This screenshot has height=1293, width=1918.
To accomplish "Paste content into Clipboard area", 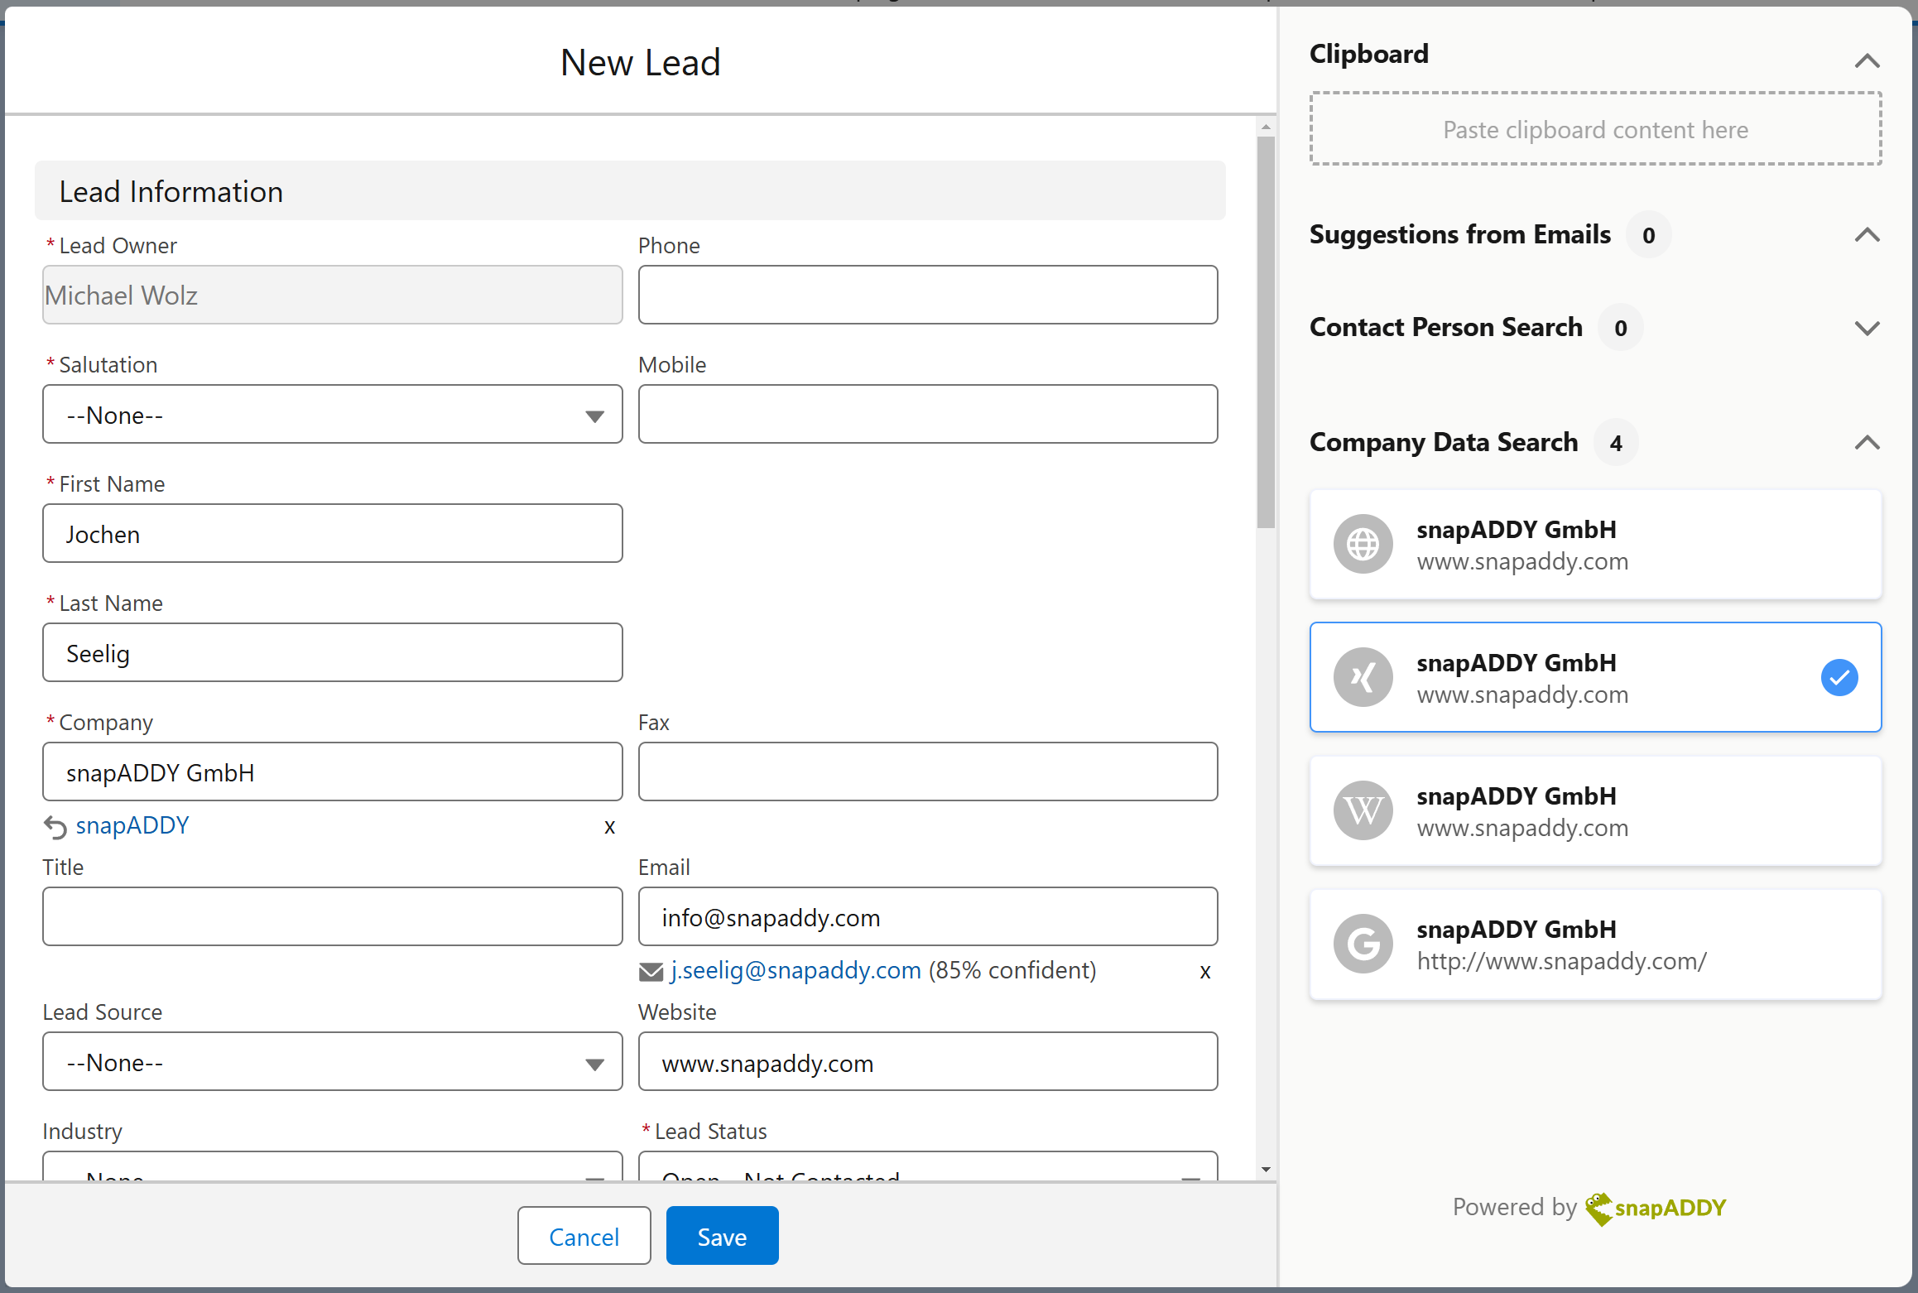I will pos(1594,128).
